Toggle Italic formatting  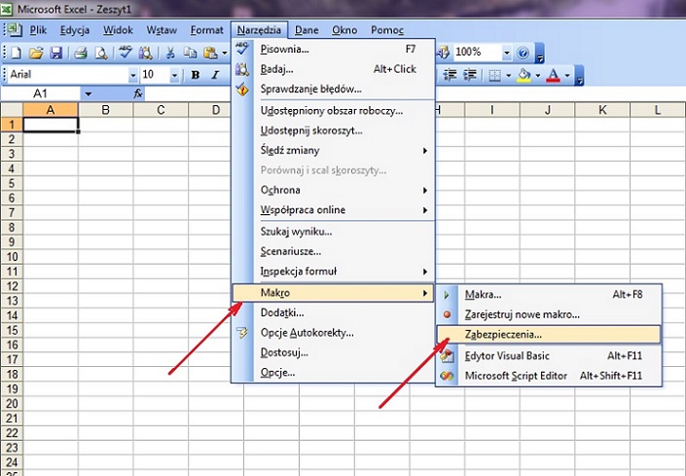tap(215, 75)
